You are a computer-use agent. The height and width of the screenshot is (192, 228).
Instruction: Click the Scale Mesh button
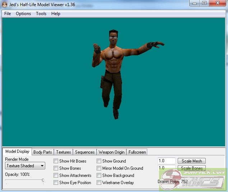coord(192,161)
